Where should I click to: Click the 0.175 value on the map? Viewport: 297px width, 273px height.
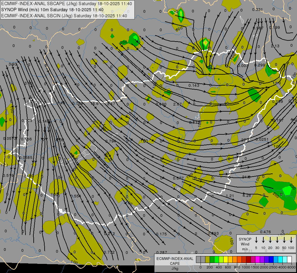click(x=162, y=234)
